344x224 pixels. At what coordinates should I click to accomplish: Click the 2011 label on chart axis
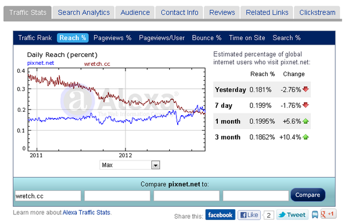pyautogui.click(x=36, y=155)
